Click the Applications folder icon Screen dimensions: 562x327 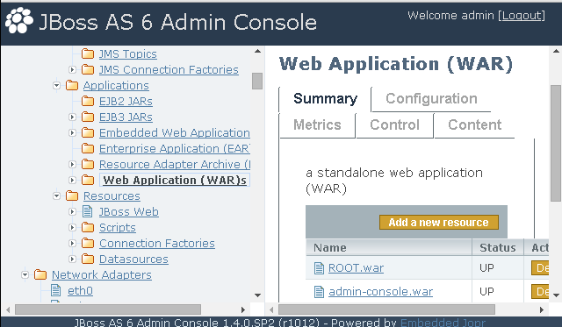72,86
